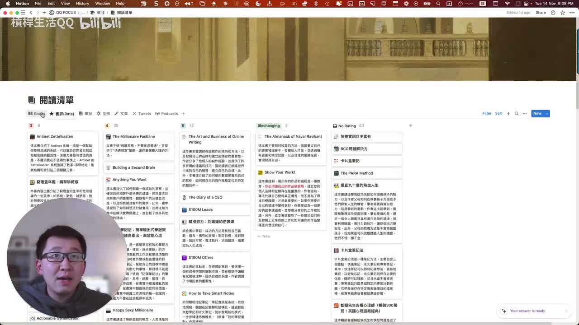
Task: Click the Share button
Action: pyautogui.click(x=541, y=13)
